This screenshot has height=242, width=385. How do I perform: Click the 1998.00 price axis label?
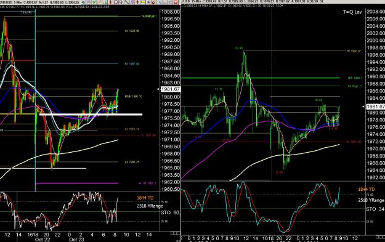coord(171,12)
